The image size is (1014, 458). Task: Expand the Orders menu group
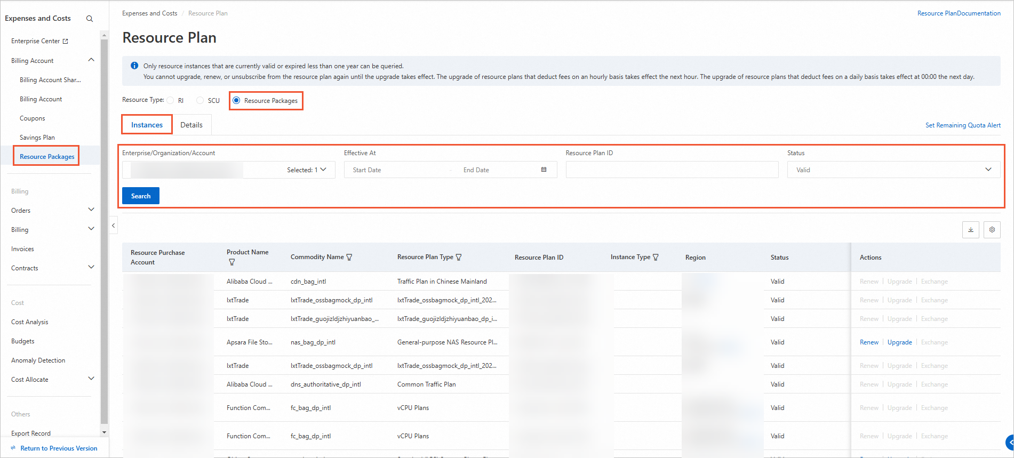(91, 210)
